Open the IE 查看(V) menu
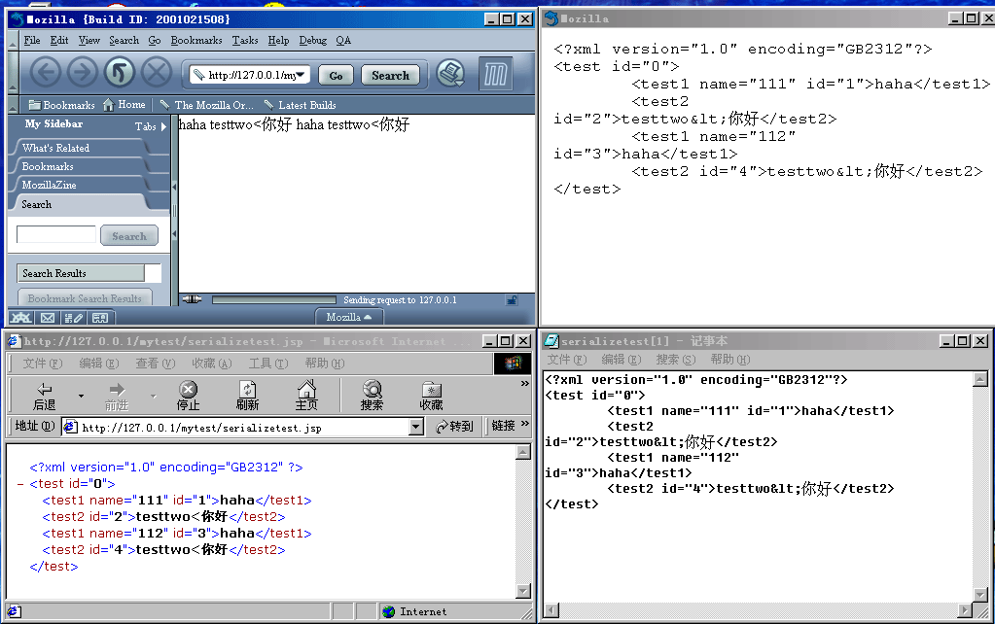 tap(156, 364)
